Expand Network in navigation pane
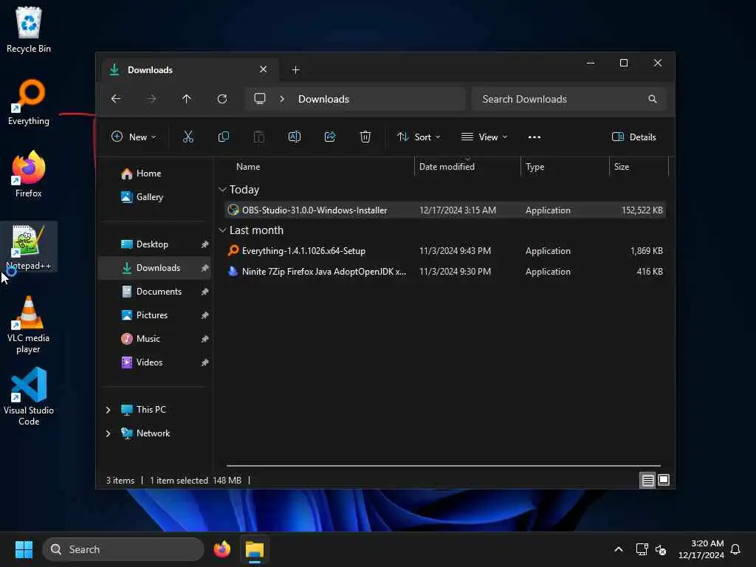Viewport: 756px width, 567px height. [x=108, y=433]
